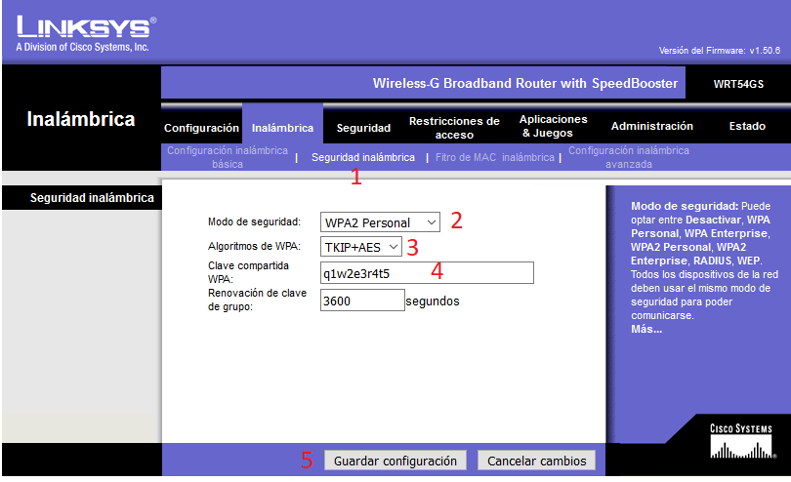This screenshot has width=791, height=482.
Task: Open the Configuración tab
Action: click(x=201, y=128)
